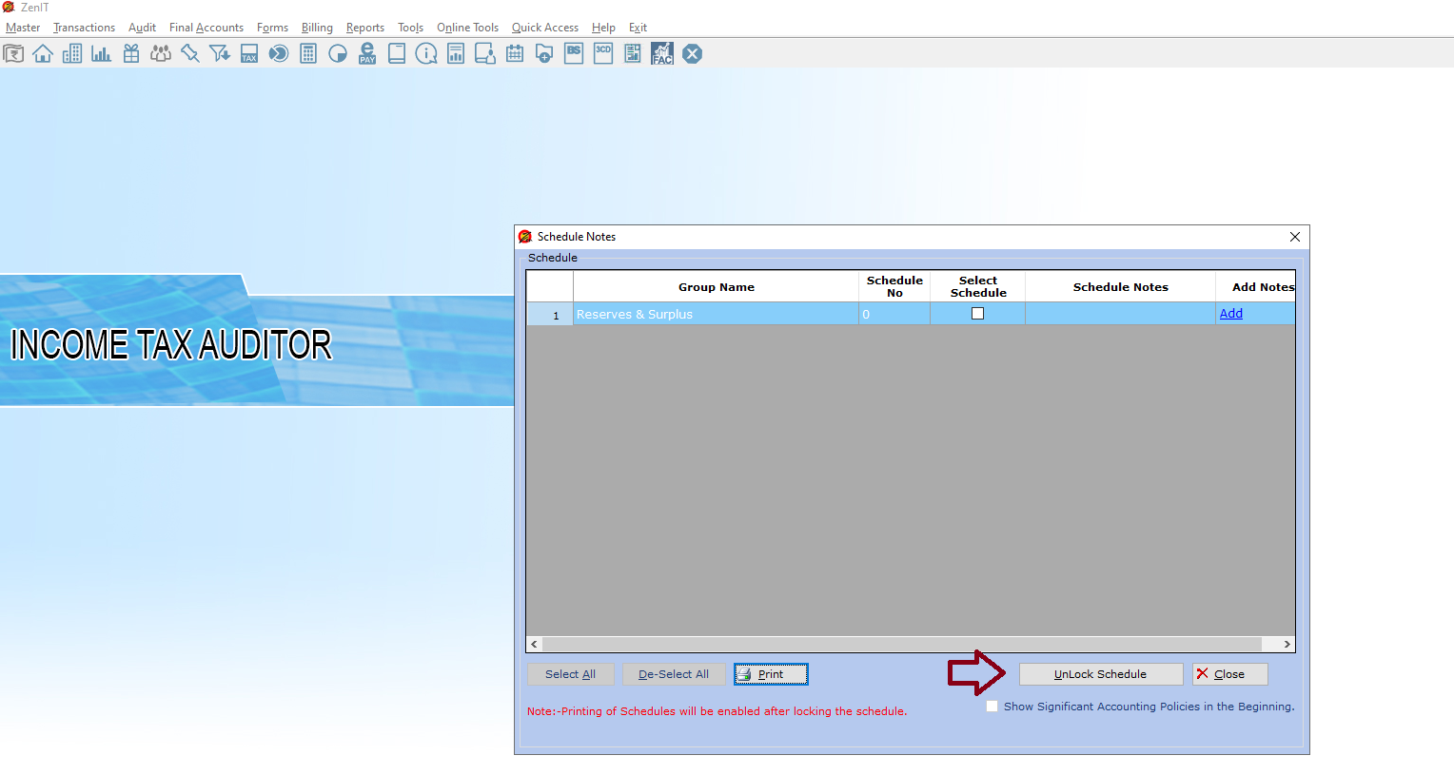The height and width of the screenshot is (775, 1454).
Task: Open the Tools menu
Action: coord(410,28)
